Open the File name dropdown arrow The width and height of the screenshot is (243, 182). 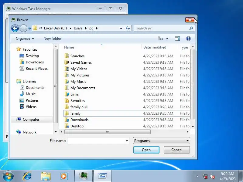127,141
